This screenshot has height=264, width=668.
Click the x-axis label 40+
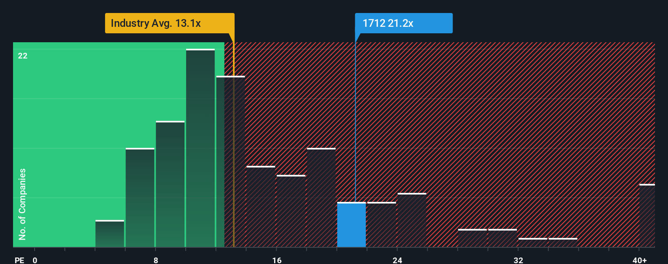[640, 260]
